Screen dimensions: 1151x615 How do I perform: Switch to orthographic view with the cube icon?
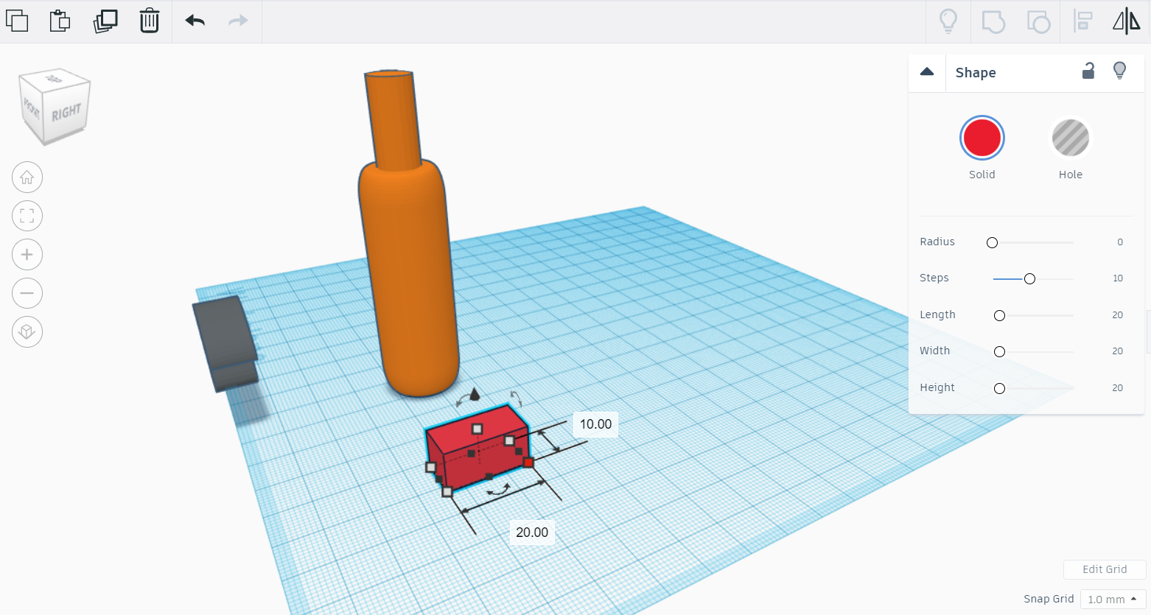[27, 331]
